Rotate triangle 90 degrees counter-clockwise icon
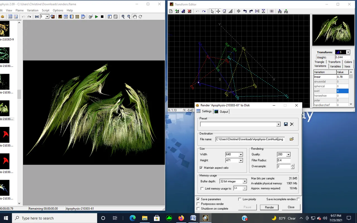Screen dimensions: 357x223 [x=245, y=11]
